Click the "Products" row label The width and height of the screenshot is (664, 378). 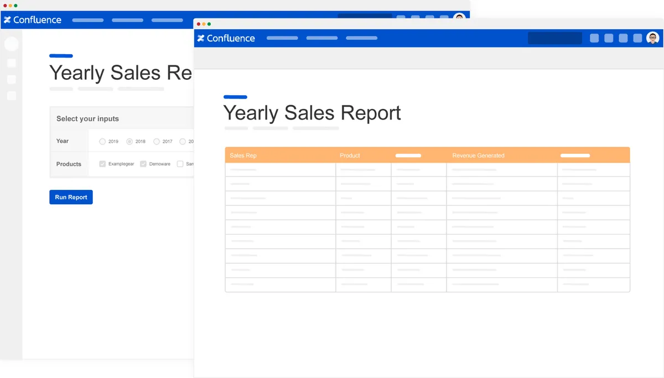pyautogui.click(x=69, y=164)
